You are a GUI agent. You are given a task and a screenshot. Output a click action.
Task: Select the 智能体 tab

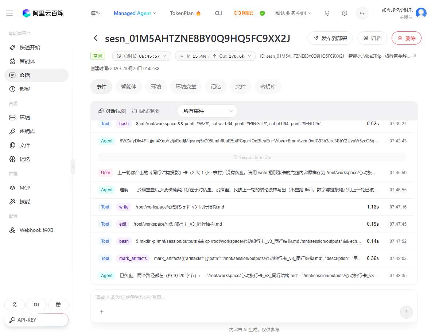[x=129, y=87]
